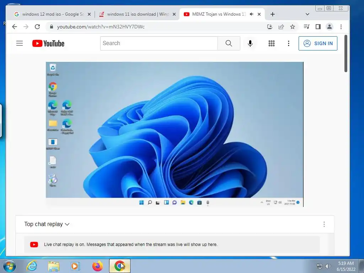Launch Internet Explorer from the taskbar
The height and width of the screenshot is (273, 364).
pyautogui.click(x=32, y=266)
